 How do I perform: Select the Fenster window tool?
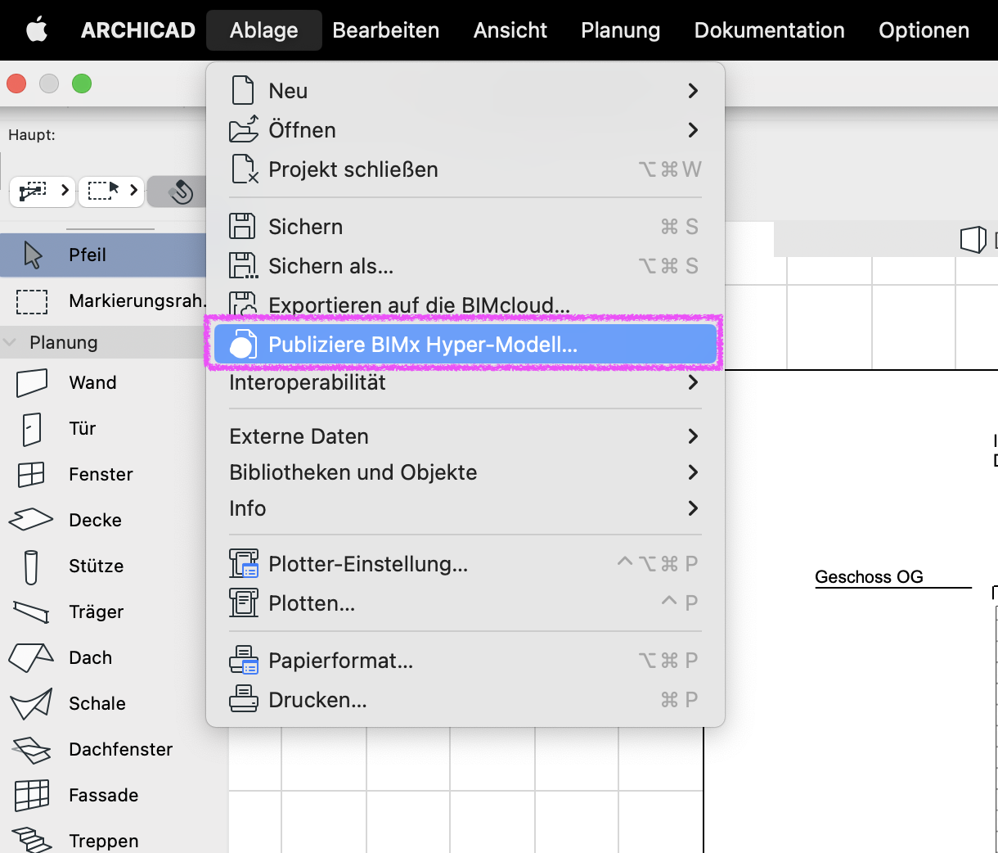point(103,474)
